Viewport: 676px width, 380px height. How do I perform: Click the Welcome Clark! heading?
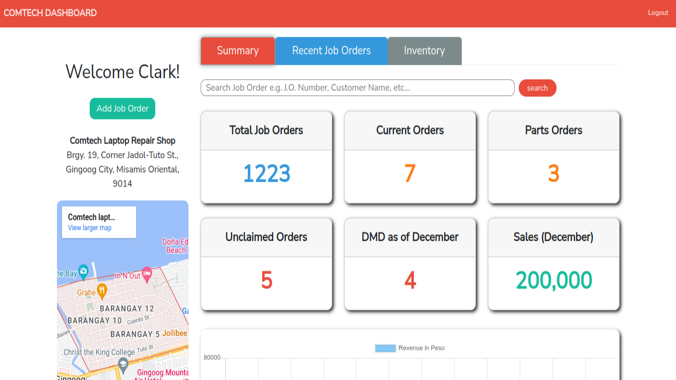(x=122, y=72)
